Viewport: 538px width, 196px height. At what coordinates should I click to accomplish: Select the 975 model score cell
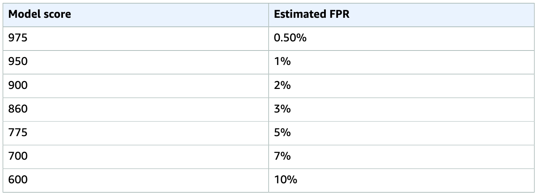click(136, 38)
